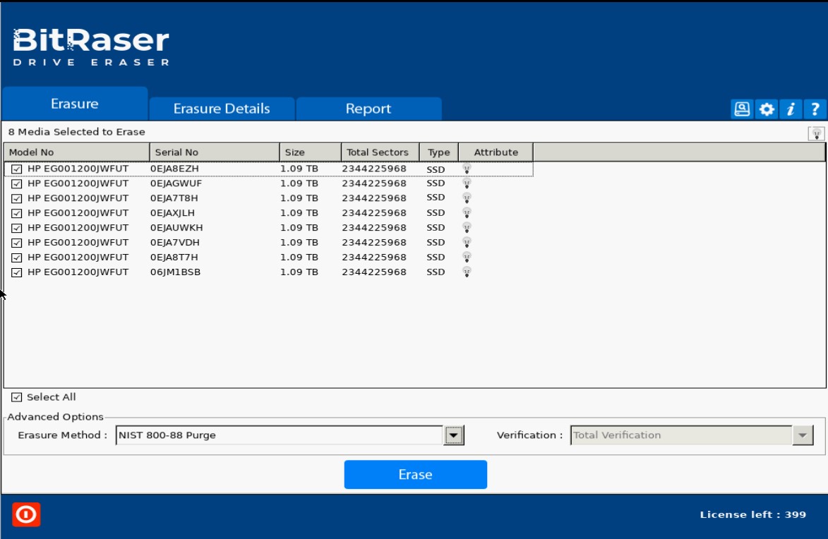The image size is (828, 539).
Task: Click the 'Verification :' label
Action: [529, 435]
